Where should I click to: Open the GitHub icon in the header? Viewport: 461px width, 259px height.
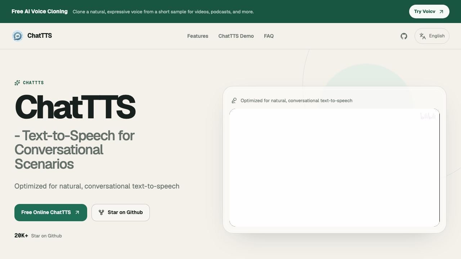(x=404, y=36)
